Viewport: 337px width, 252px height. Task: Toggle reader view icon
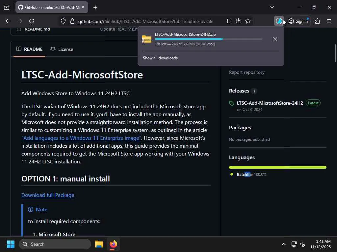[229, 21]
